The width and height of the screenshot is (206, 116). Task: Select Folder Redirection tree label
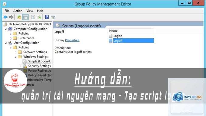40,71
